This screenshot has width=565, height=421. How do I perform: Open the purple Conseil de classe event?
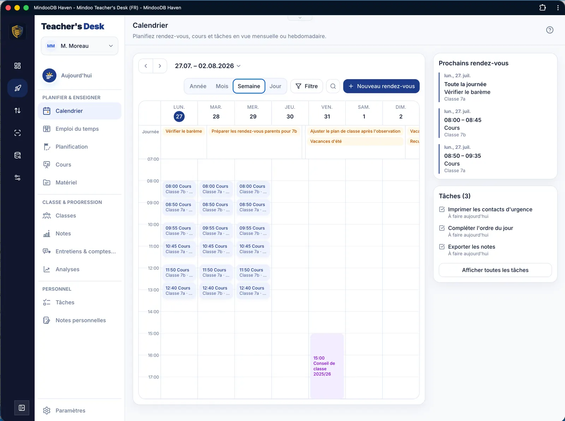[327, 366]
